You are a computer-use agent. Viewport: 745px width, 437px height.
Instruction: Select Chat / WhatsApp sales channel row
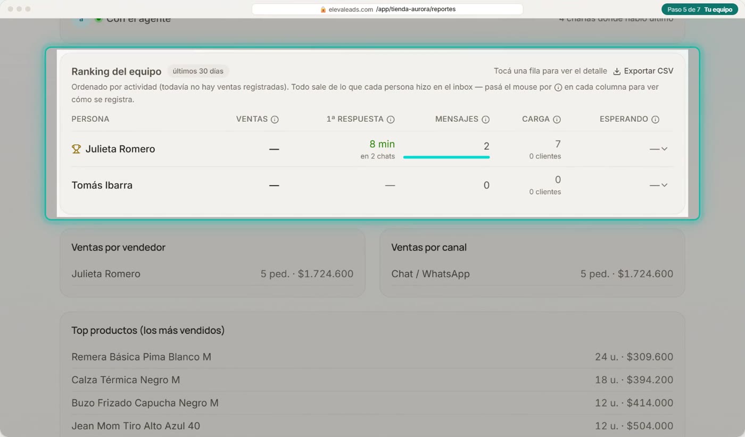532,274
